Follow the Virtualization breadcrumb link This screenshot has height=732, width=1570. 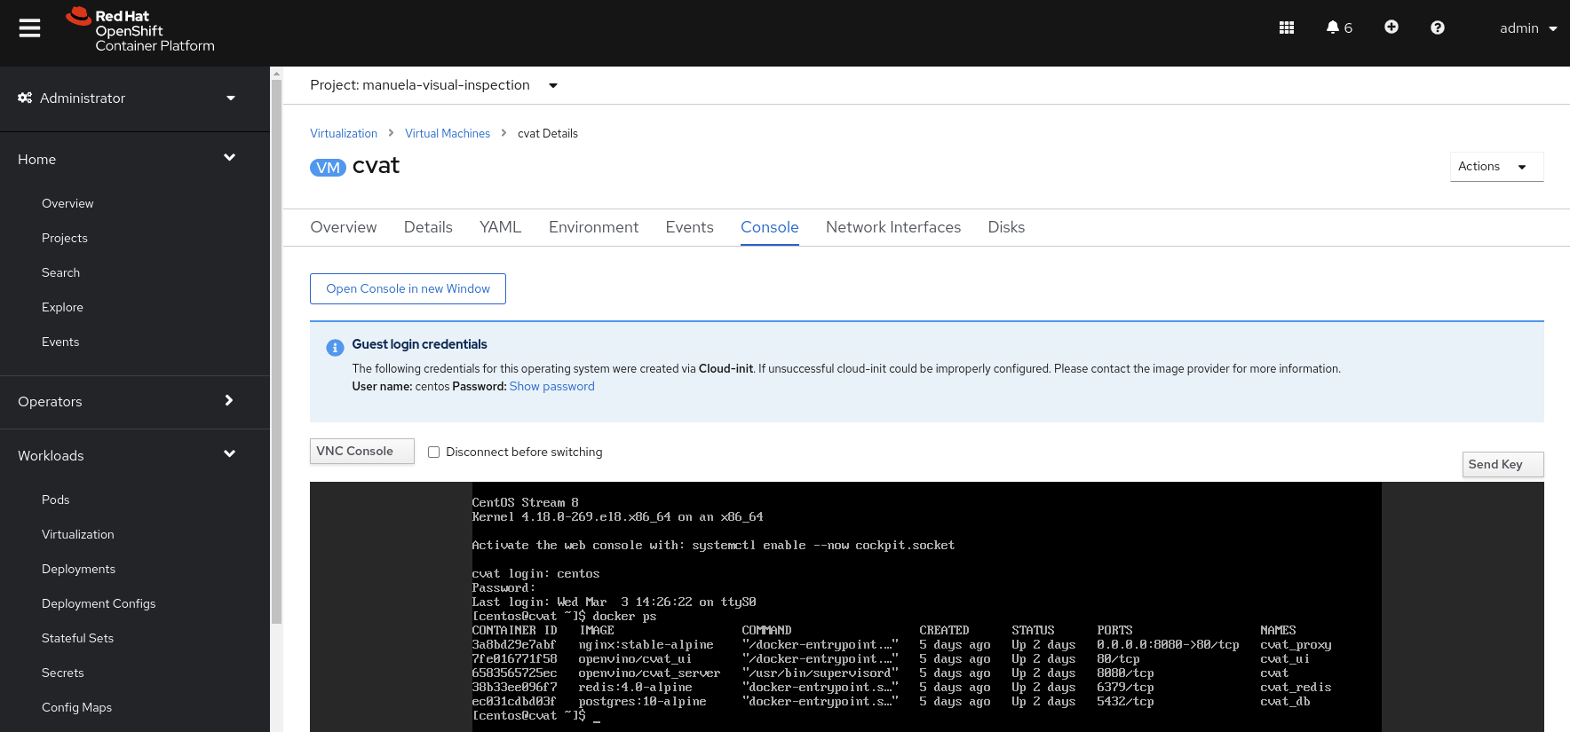344,133
